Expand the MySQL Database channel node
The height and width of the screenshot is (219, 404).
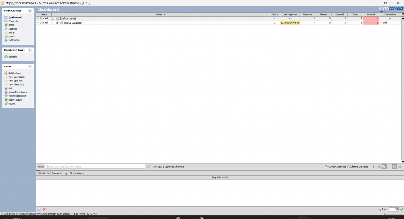coord(58,22)
